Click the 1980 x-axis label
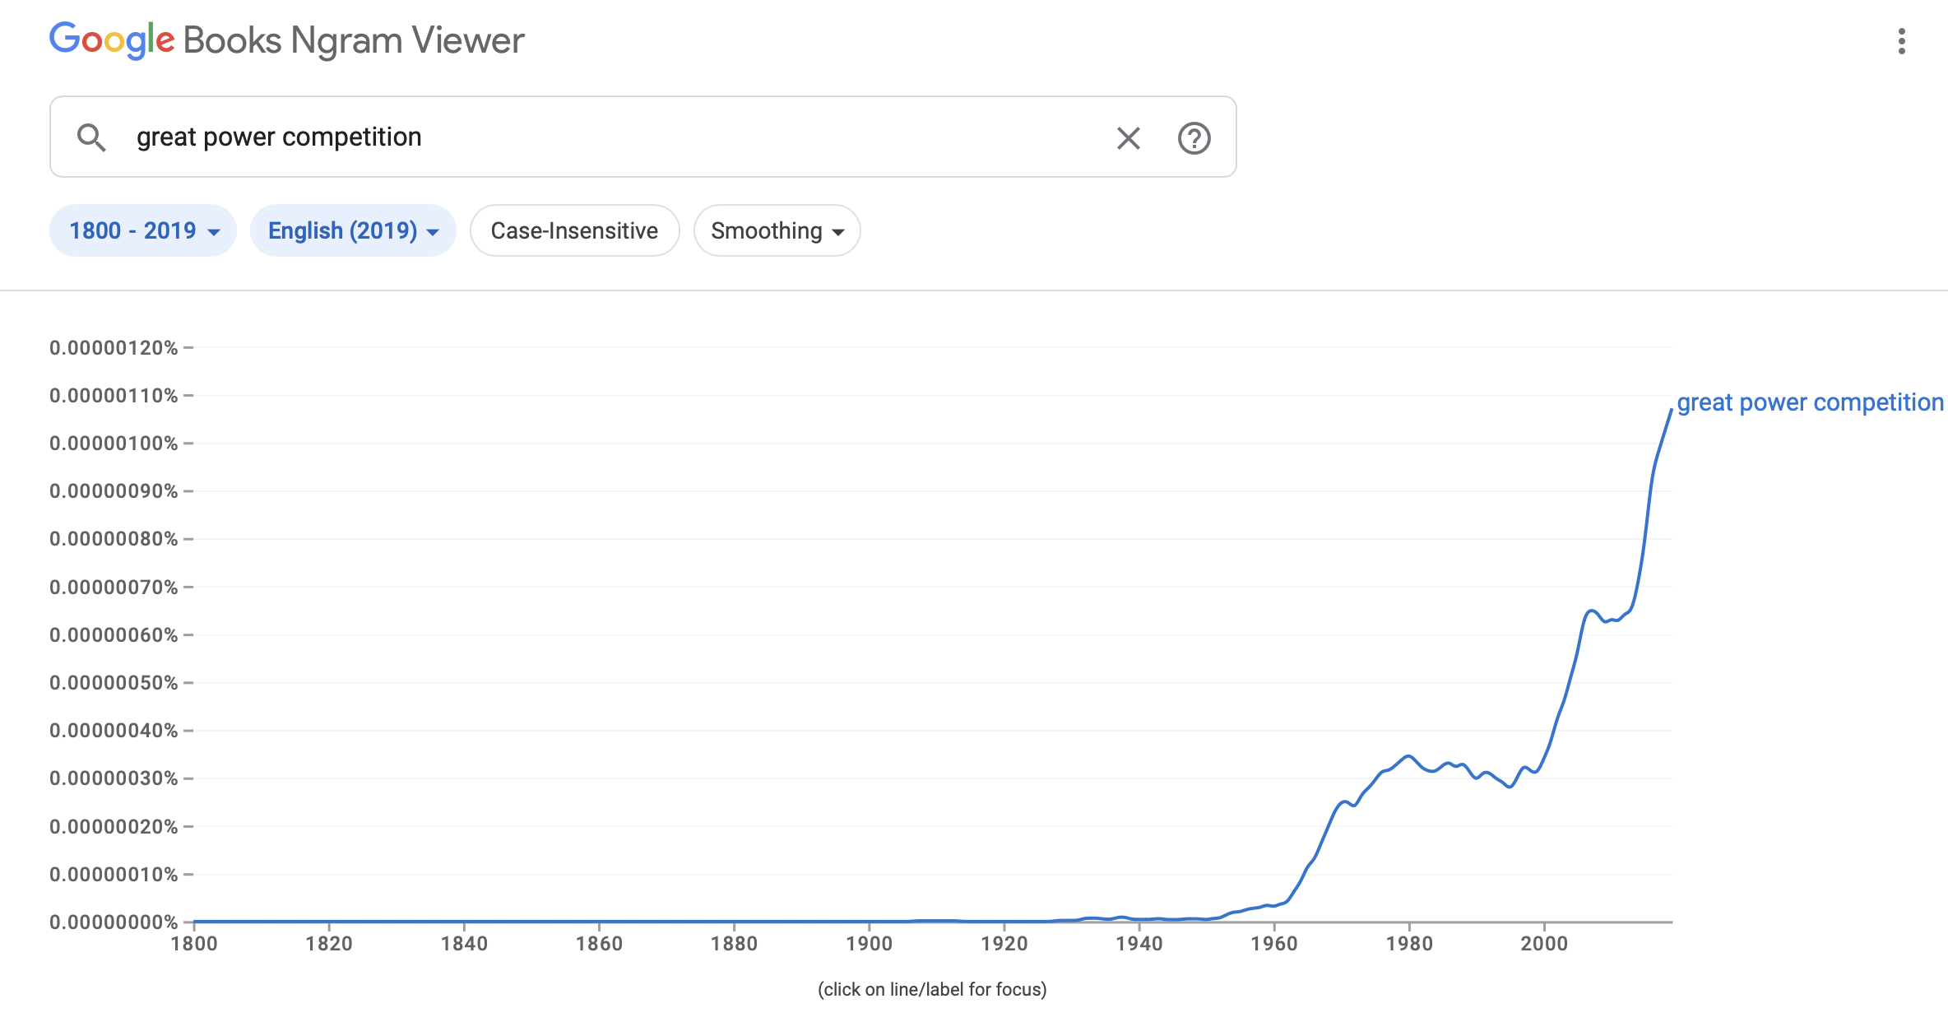This screenshot has width=1948, height=1022. (x=1409, y=944)
